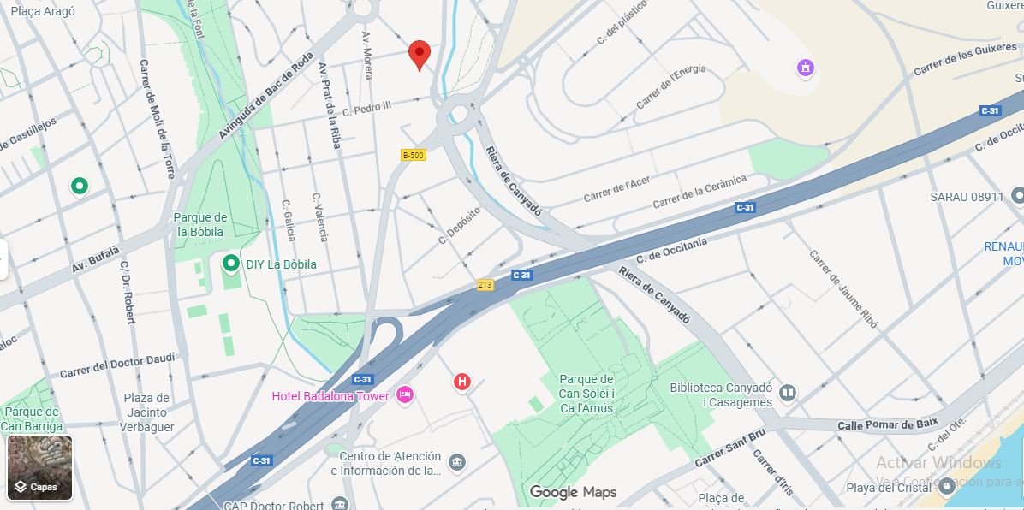Select the DIY La Bòbila text label
The image size is (1024, 510).
click(x=281, y=264)
